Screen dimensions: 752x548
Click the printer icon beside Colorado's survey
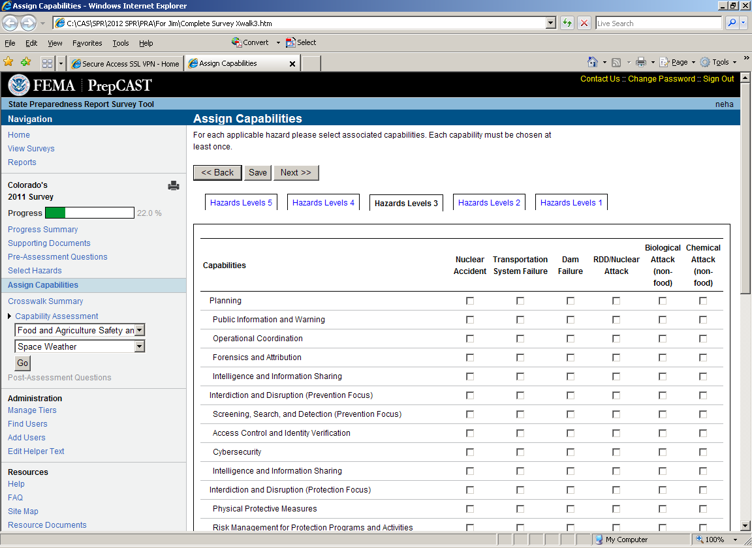(x=174, y=186)
